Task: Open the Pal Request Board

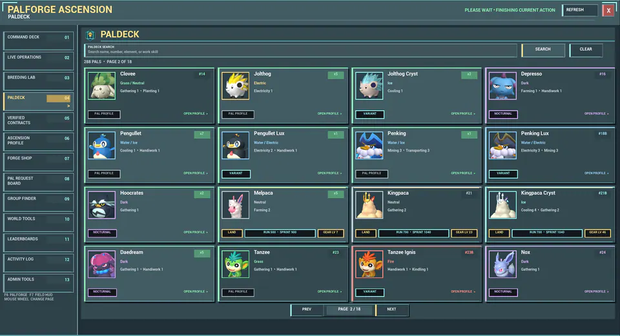Action: click(x=38, y=182)
